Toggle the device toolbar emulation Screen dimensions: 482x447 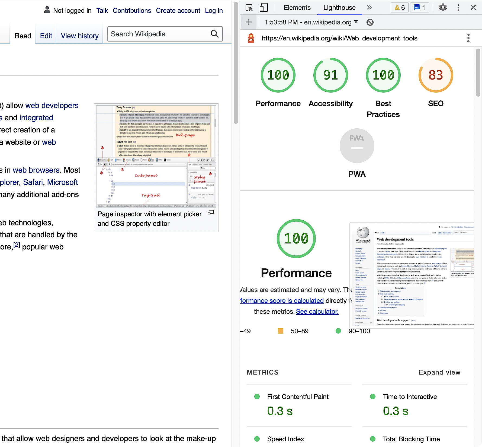pyautogui.click(x=263, y=7)
